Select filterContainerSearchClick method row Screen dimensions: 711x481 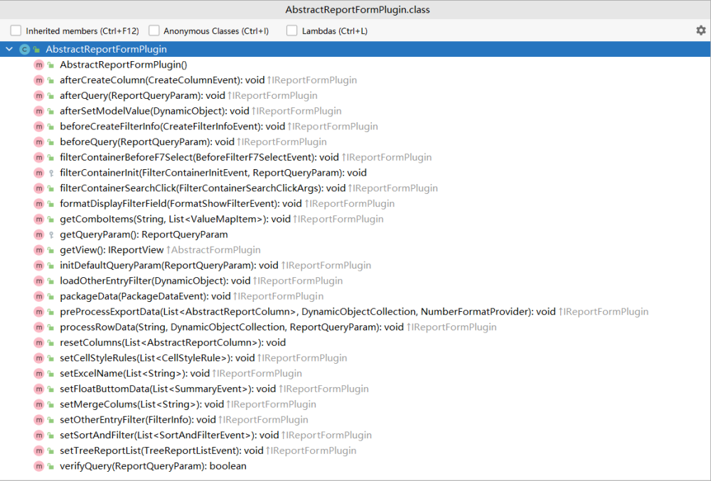[x=355, y=188]
